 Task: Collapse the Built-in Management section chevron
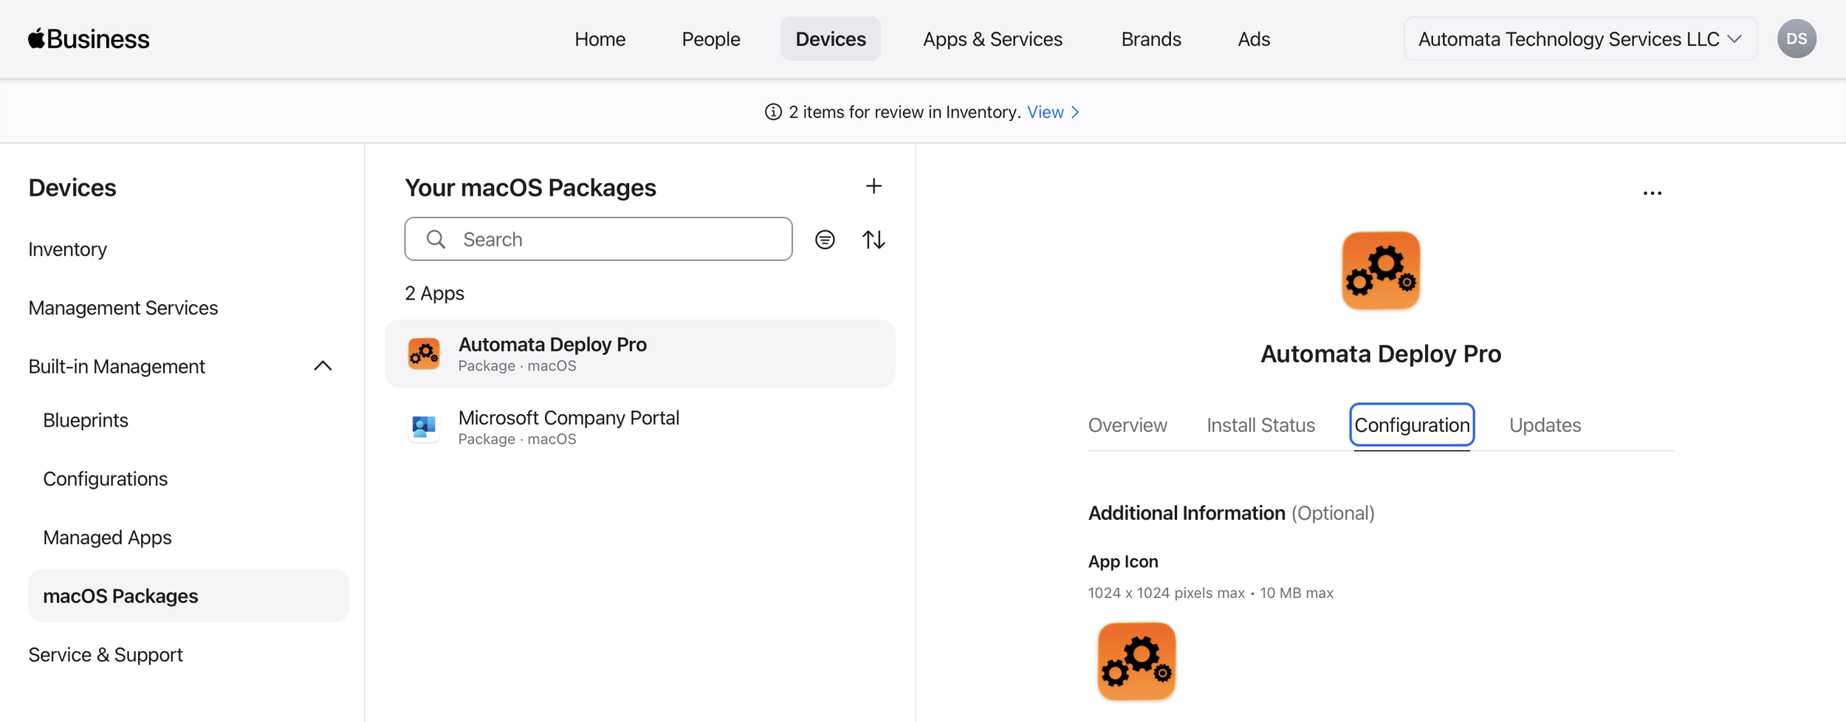click(323, 366)
